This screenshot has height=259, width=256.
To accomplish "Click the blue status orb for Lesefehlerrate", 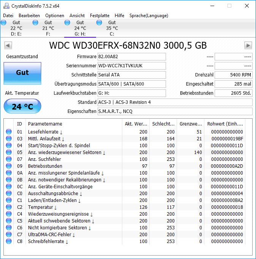I will (x=9, y=132).
